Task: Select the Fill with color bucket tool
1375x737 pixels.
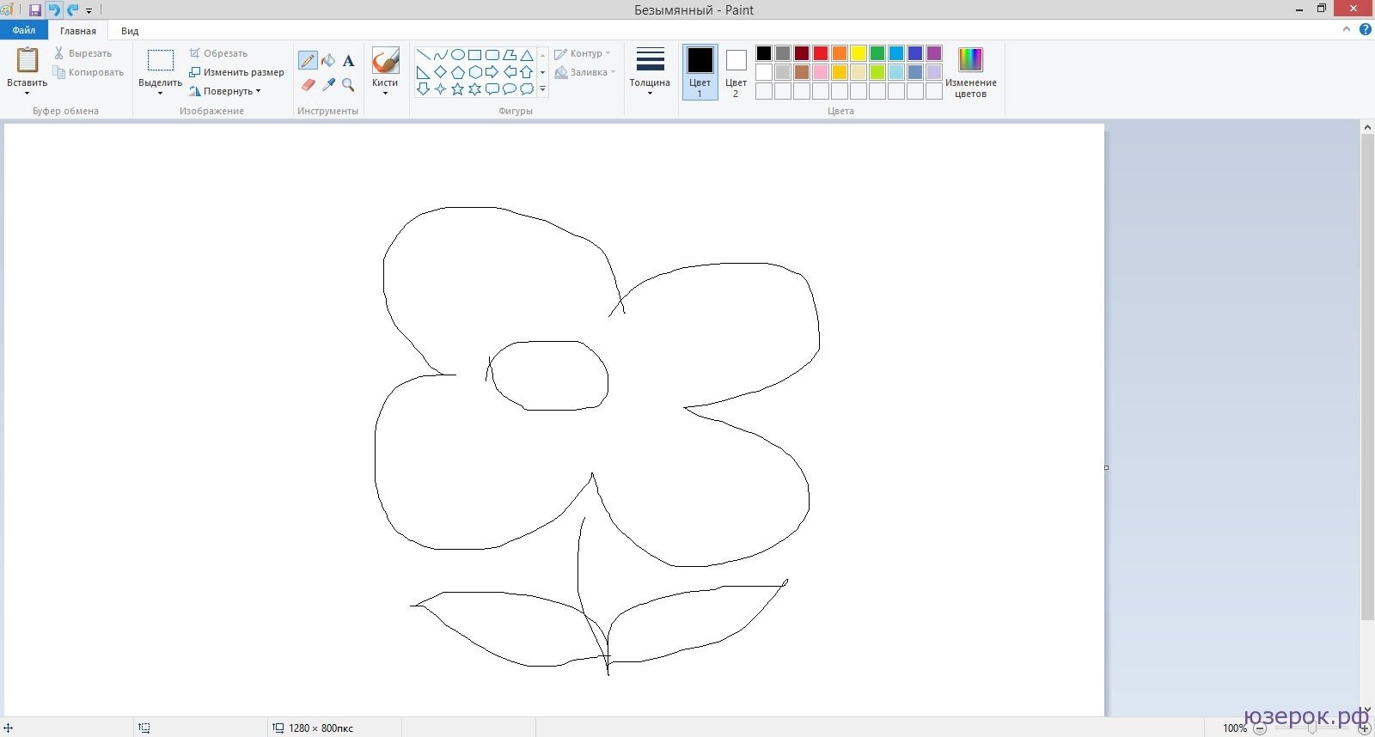Action: [x=328, y=60]
